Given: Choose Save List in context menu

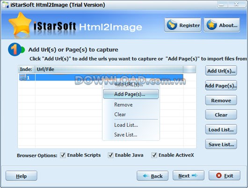Looking at the screenshot, I should pos(131,135).
